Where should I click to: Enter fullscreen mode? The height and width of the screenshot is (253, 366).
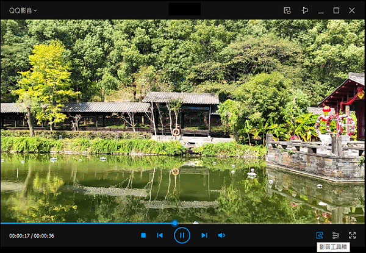353,235
